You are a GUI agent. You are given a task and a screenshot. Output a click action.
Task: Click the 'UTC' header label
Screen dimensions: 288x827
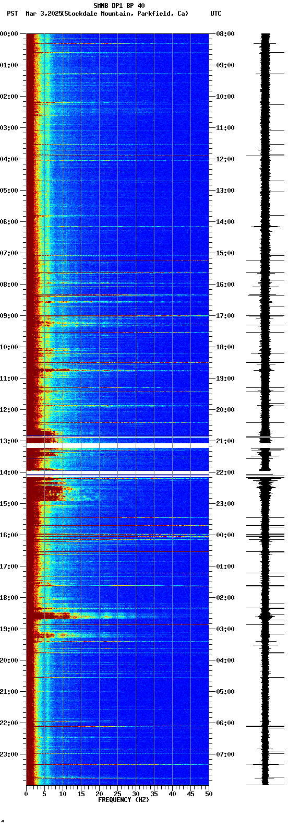[x=216, y=14]
